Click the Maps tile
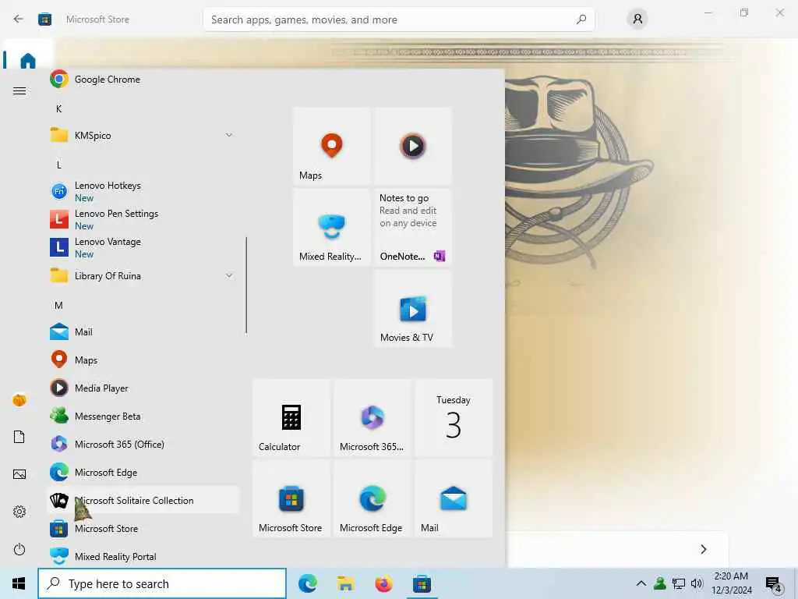This screenshot has width=798, height=599. [332, 146]
